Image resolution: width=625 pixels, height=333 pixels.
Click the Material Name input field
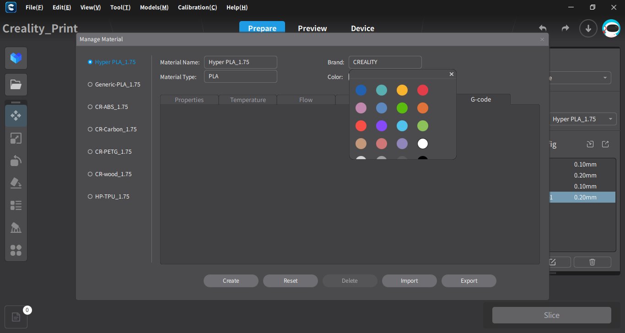241,62
